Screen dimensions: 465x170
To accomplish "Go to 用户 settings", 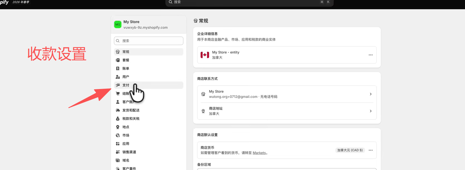I will tap(149, 77).
